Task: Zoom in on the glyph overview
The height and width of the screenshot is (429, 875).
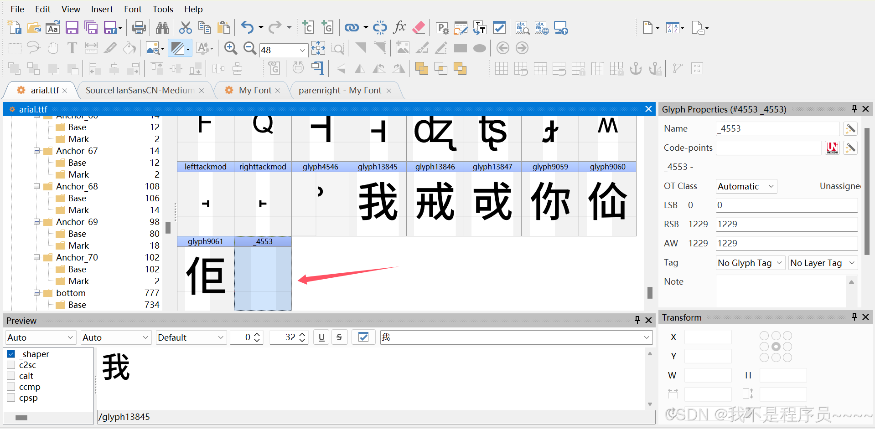Action: (230, 48)
